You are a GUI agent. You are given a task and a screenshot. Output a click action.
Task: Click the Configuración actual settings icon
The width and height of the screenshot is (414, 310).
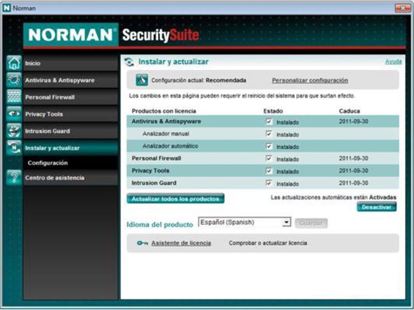[142, 80]
